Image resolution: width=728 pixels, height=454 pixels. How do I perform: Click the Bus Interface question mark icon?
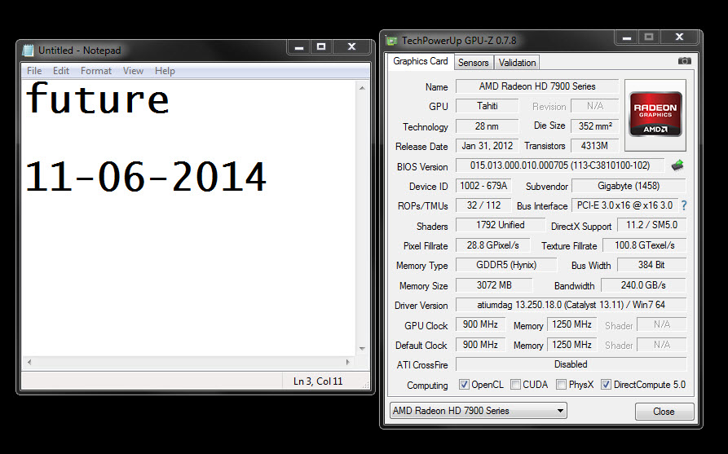coord(684,205)
